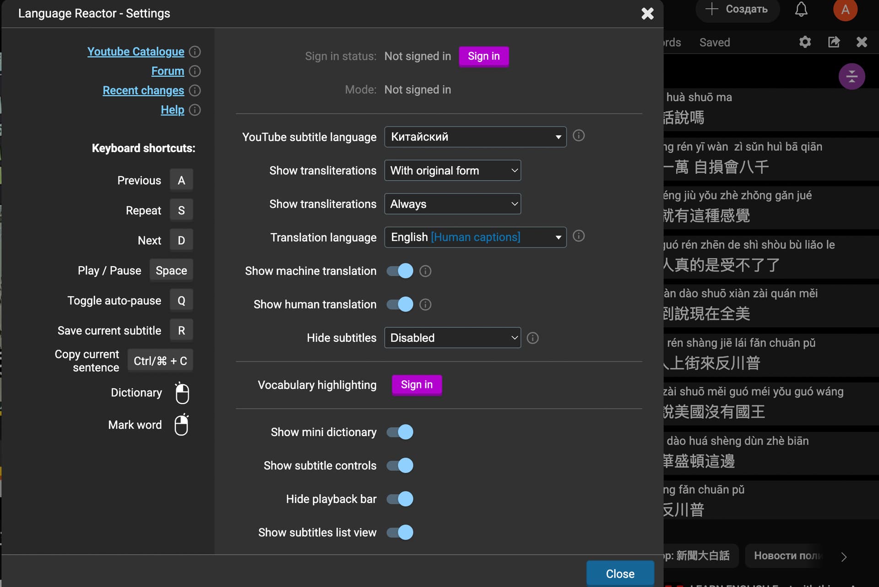Open the notifications bell icon
This screenshot has height=587, width=879.
point(801,9)
